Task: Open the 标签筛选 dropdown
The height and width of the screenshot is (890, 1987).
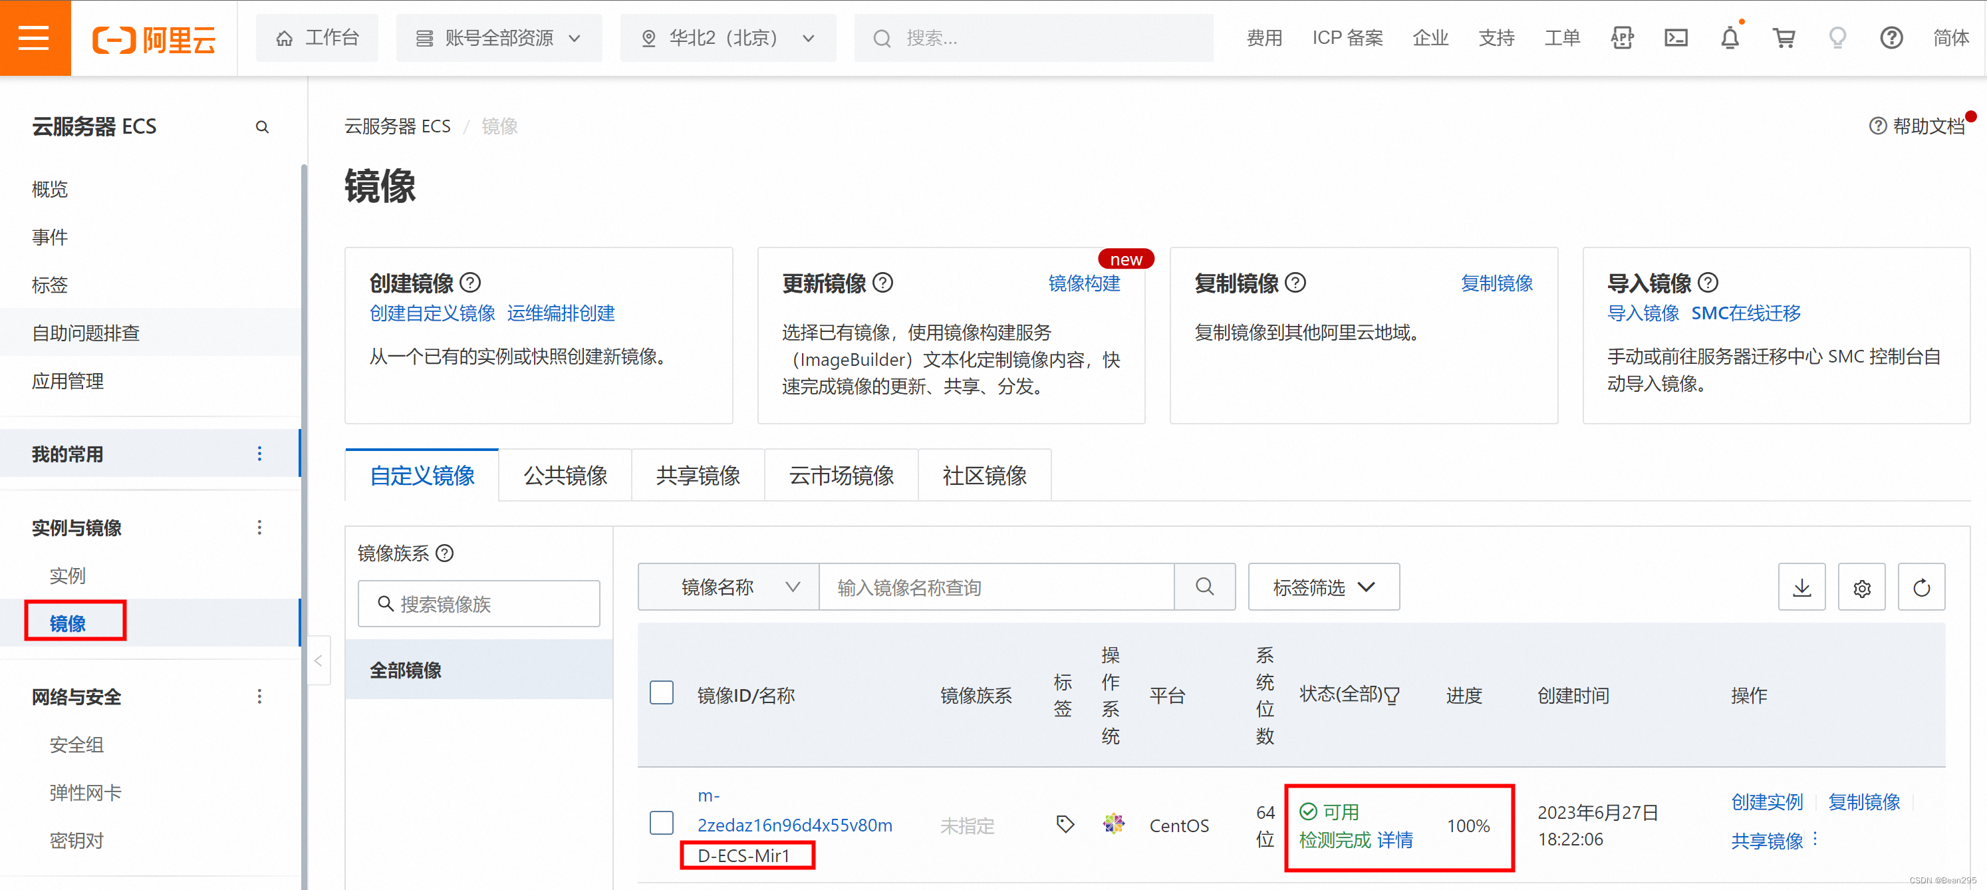Action: (1323, 587)
